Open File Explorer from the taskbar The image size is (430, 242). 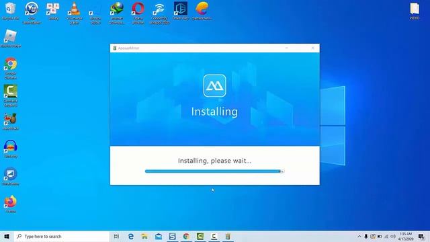(144, 236)
